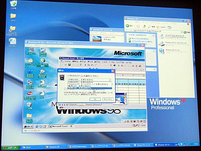Switch to the Sheet3 tab
The width and height of the screenshot is (201, 151).
tap(97, 105)
